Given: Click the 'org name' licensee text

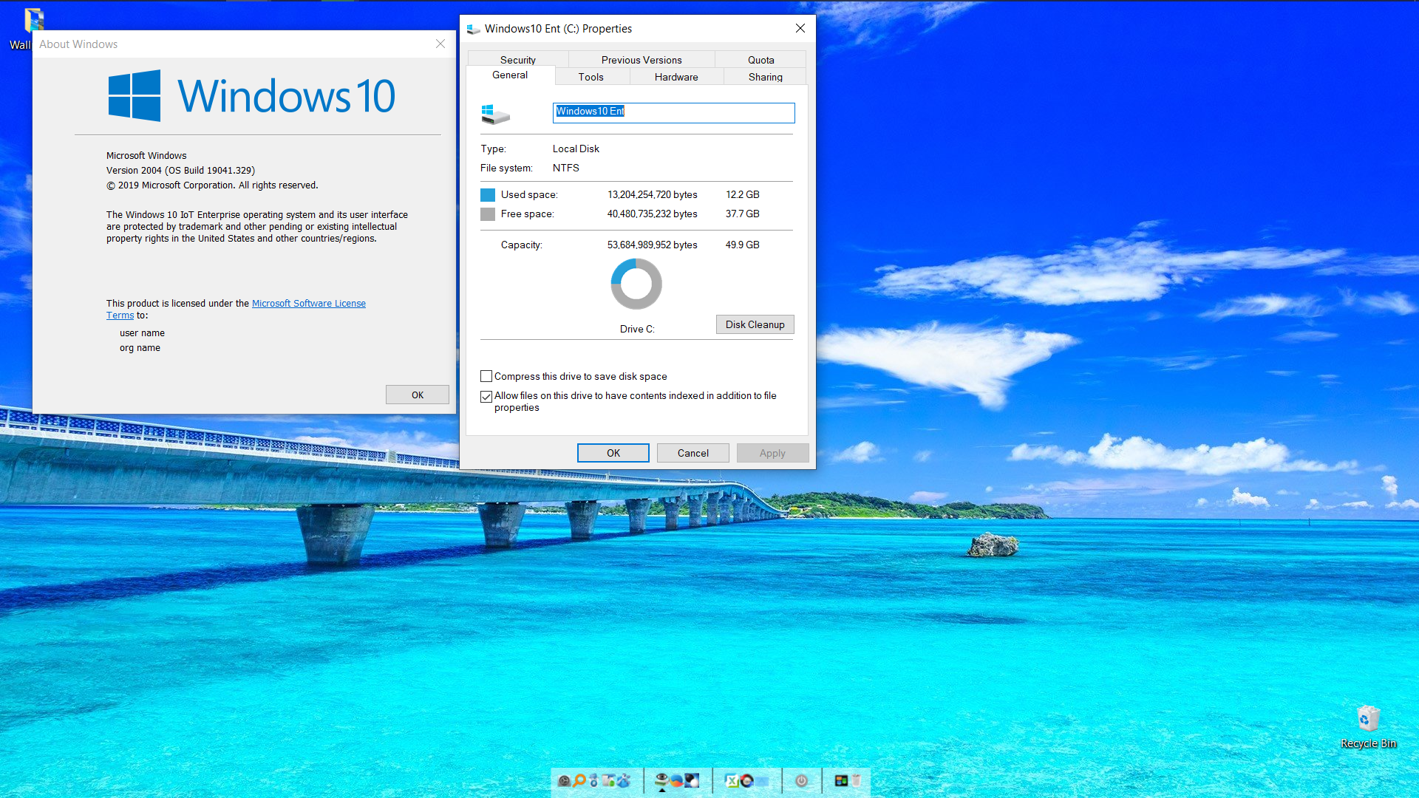Looking at the screenshot, I should pos(140,347).
